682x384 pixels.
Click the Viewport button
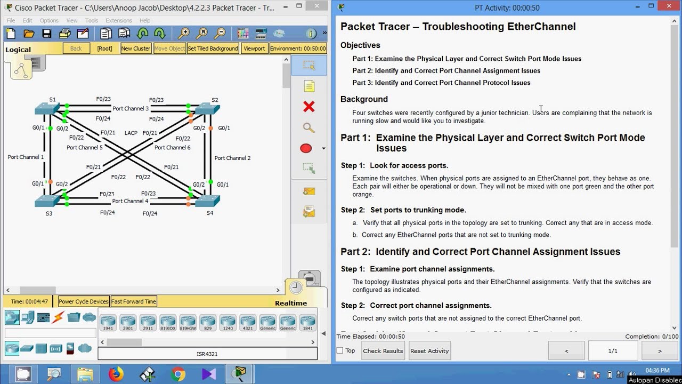pyautogui.click(x=254, y=49)
